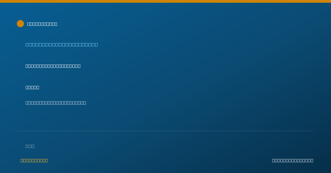This screenshot has height=173, width=331.
Task: Click the orange circle icon beside the header
Action: [20, 24]
